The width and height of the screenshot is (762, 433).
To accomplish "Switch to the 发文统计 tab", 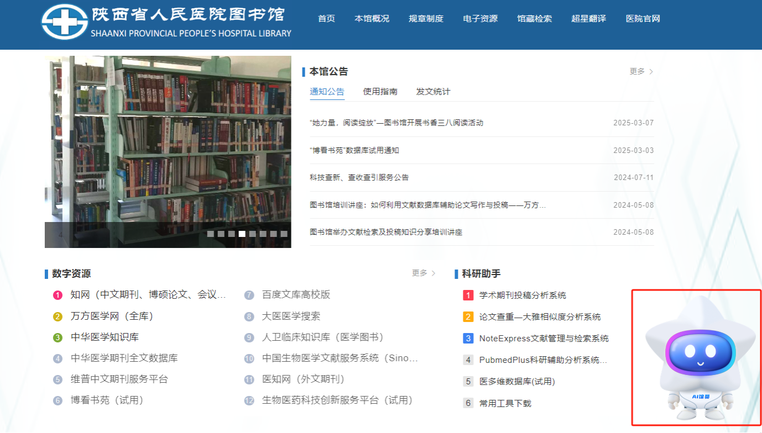I will tap(433, 92).
